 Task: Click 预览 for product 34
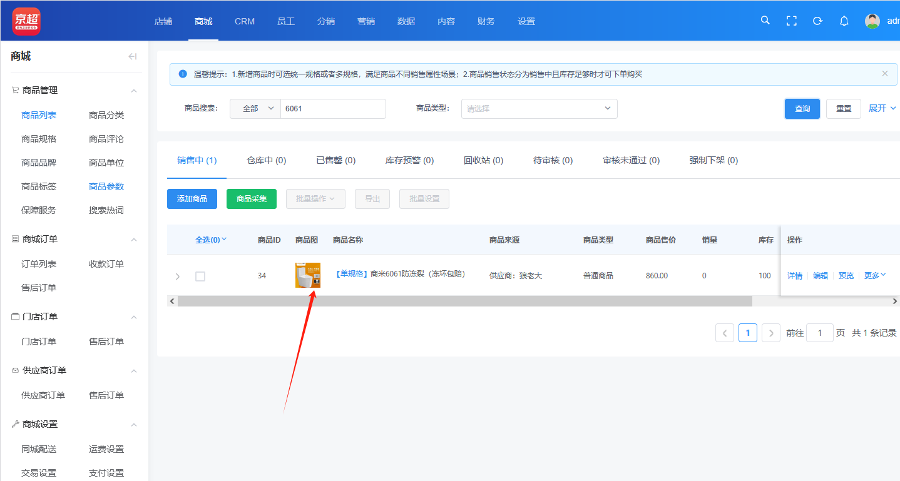coord(846,276)
